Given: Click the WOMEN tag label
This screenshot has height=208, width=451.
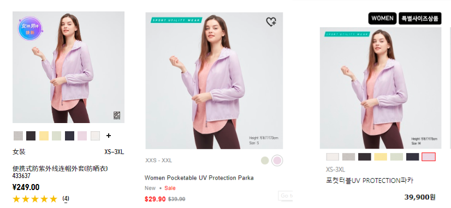Looking at the screenshot, I should coord(382,19).
